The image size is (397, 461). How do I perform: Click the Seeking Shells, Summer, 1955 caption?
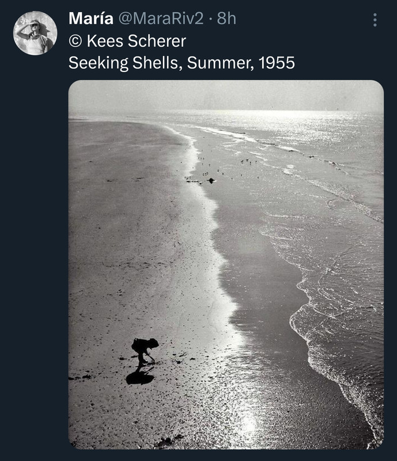pyautogui.click(x=182, y=63)
